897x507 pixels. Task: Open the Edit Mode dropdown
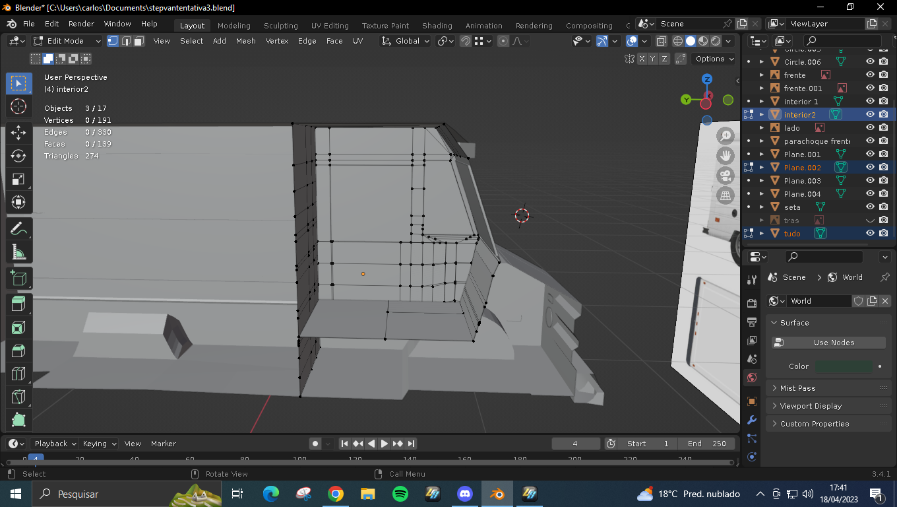(x=67, y=41)
